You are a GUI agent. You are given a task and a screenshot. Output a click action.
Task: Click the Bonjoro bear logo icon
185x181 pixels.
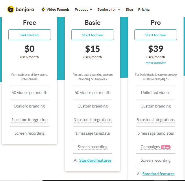click(x=11, y=9)
